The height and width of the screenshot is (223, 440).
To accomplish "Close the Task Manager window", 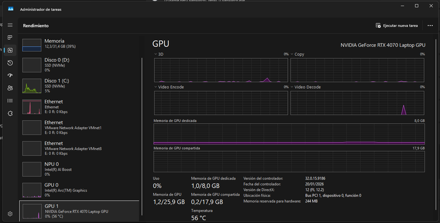I will coord(431,6).
